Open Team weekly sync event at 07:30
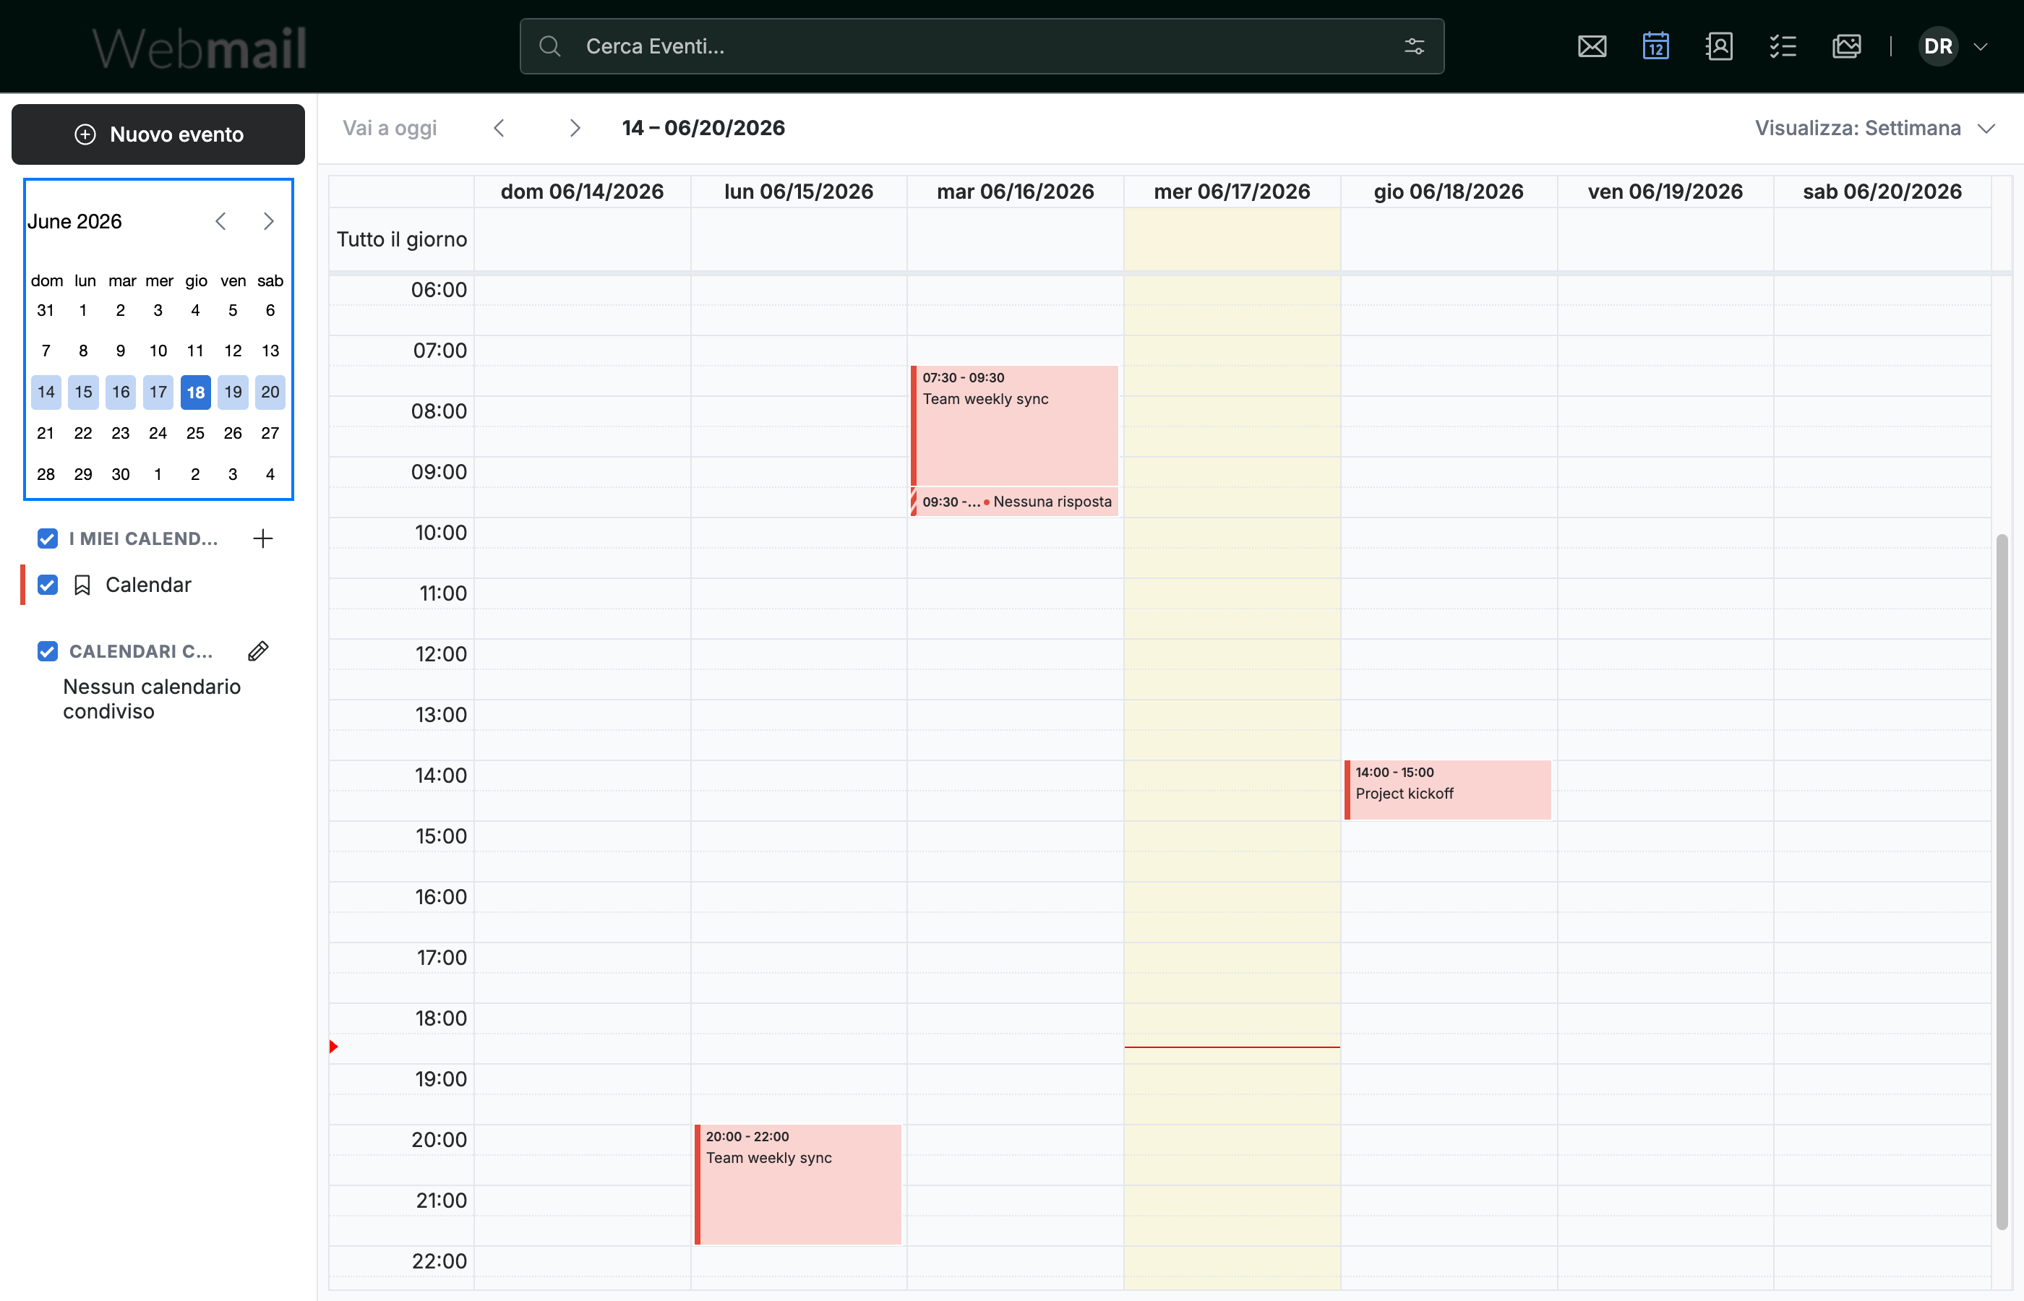Image resolution: width=2024 pixels, height=1301 pixels. point(1015,426)
